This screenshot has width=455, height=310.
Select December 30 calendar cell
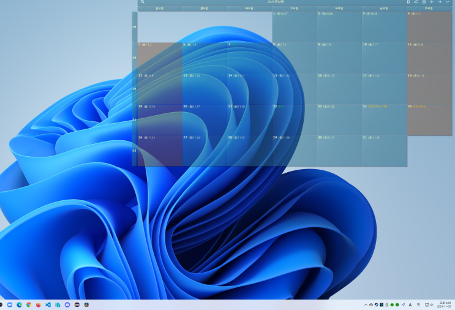click(x=339, y=151)
